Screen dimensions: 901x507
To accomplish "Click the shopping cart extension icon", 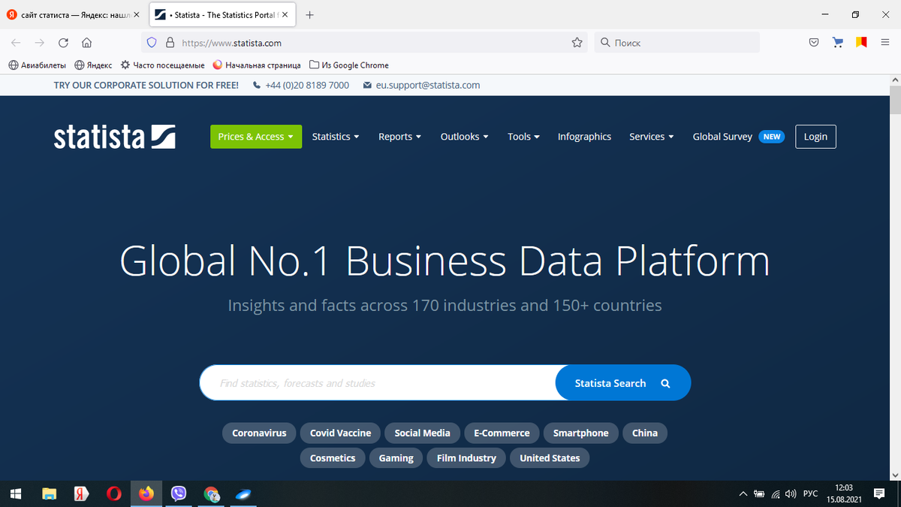I will point(838,43).
